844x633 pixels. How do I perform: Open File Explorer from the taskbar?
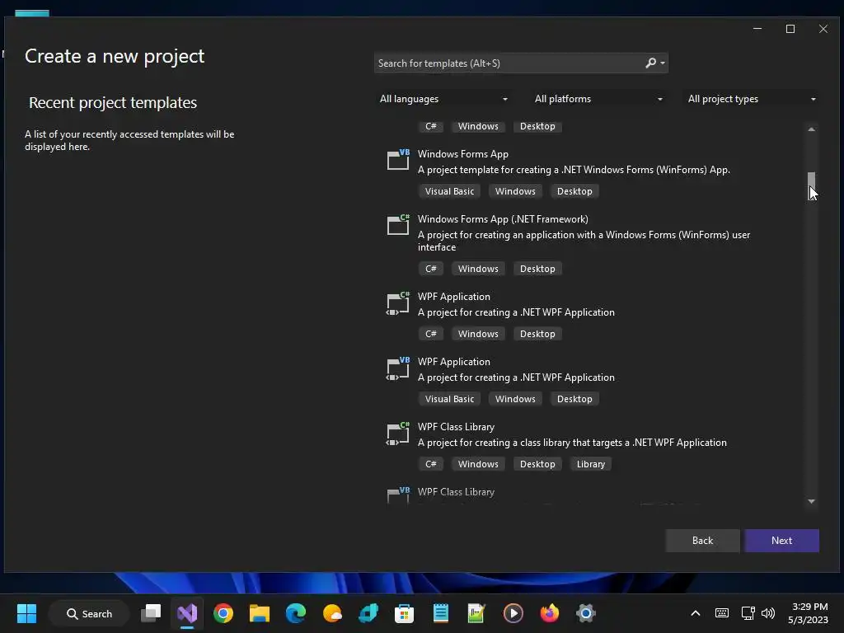point(260,613)
